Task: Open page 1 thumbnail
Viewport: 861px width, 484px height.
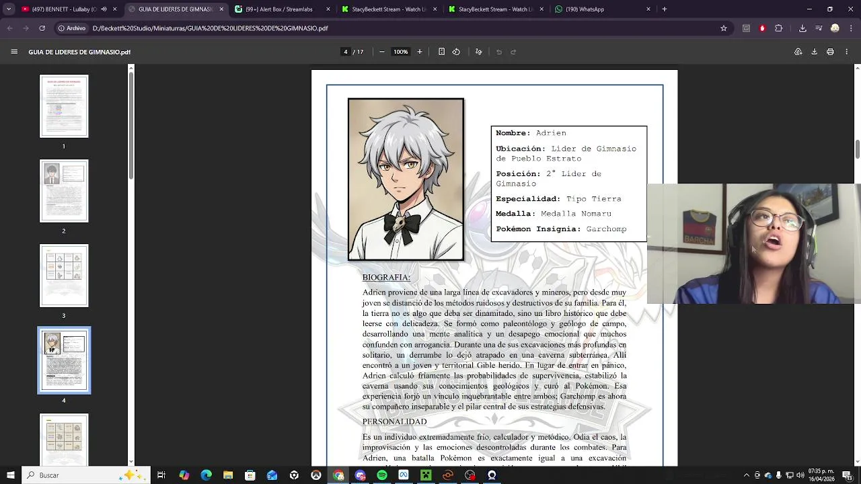Action: [64, 106]
